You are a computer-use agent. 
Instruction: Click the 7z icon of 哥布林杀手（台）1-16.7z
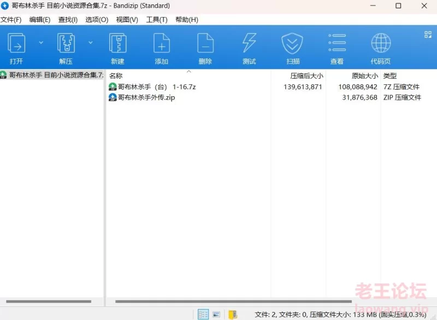click(x=113, y=87)
